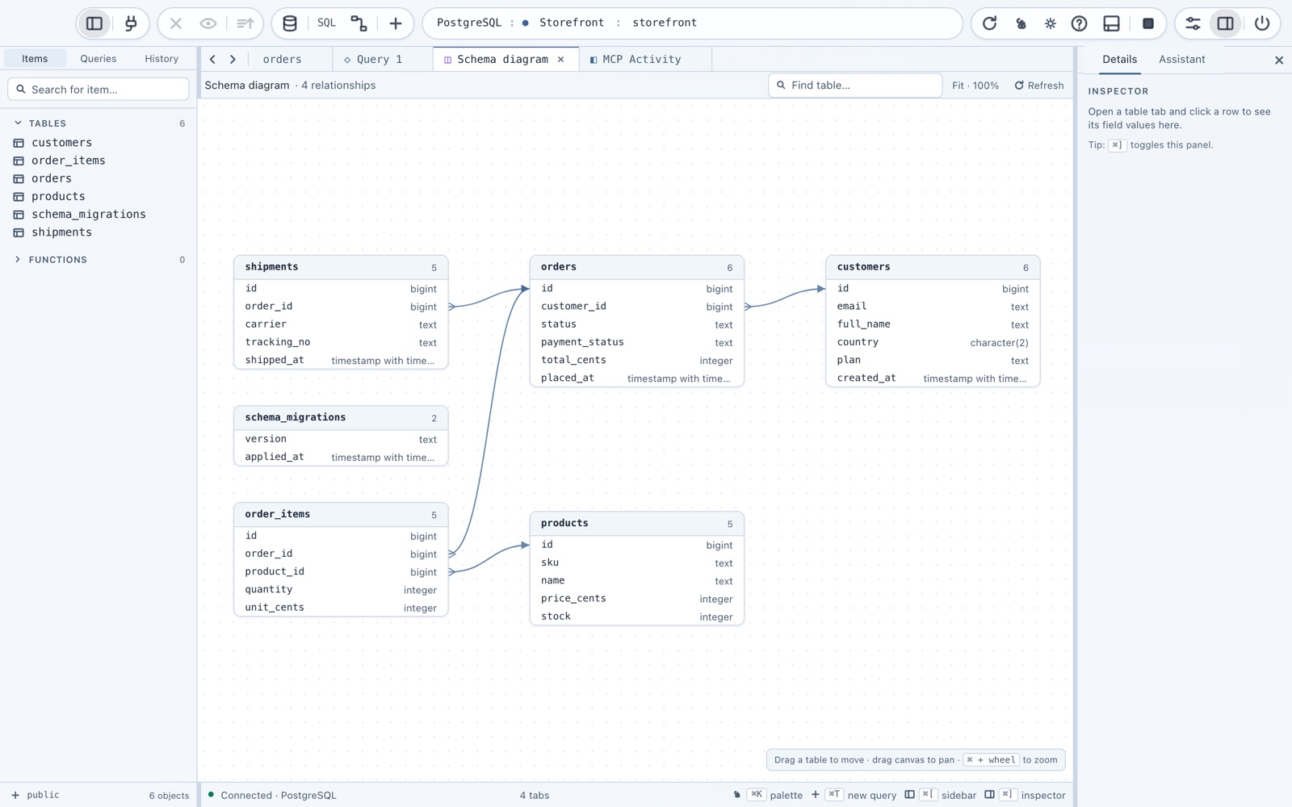Viewport: 1292px width, 807px height.
Task: Switch to the Queries sidebar tab
Action: pos(98,59)
